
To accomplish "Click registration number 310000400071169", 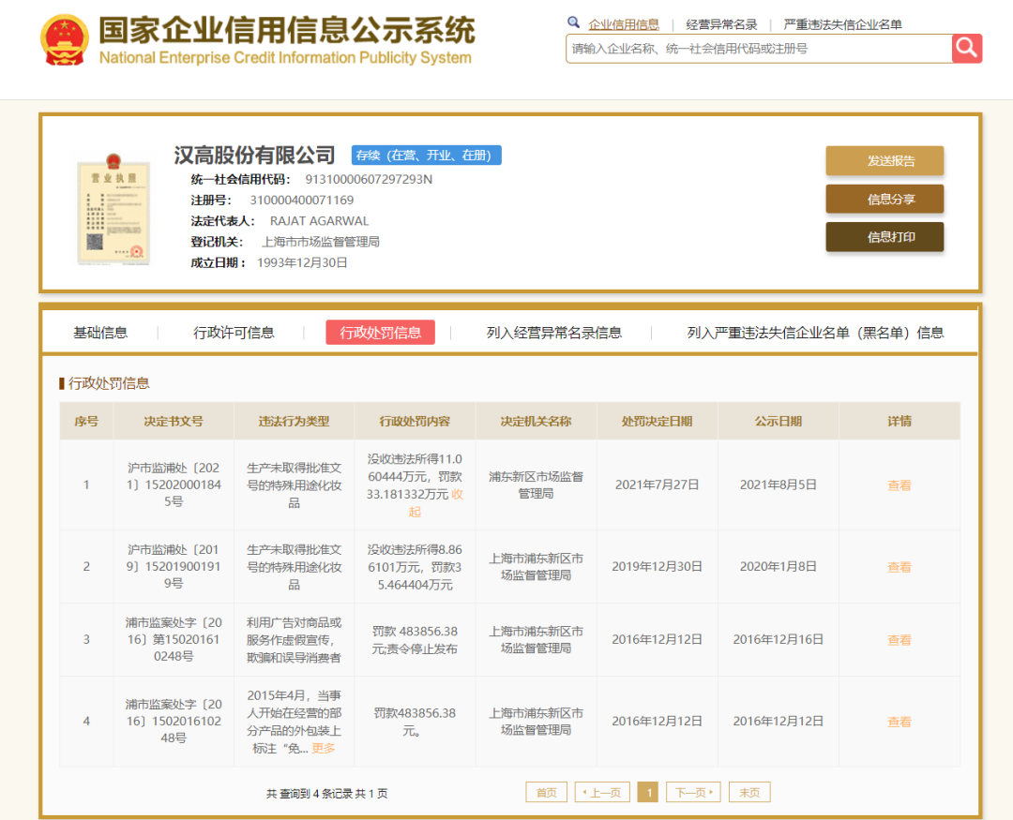I will [302, 201].
